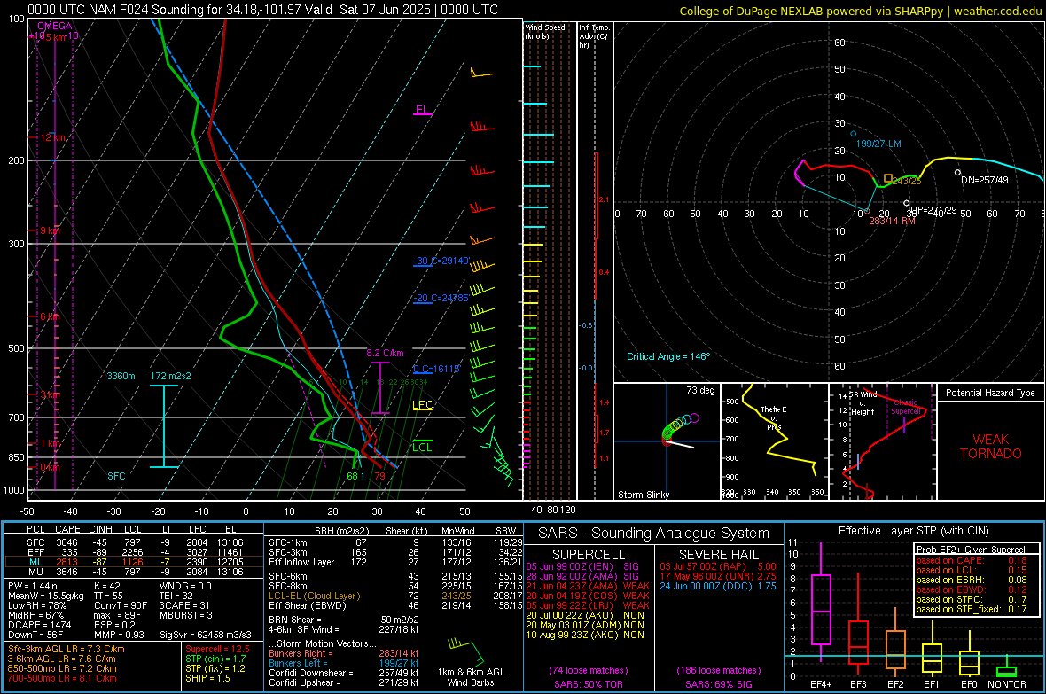Click the '12 km' height marker
Screen dimensions: 1046x694
point(53,137)
